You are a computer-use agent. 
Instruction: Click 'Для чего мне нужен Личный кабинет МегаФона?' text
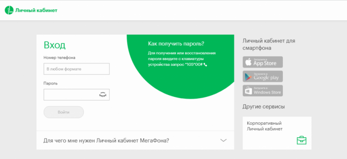(106, 141)
